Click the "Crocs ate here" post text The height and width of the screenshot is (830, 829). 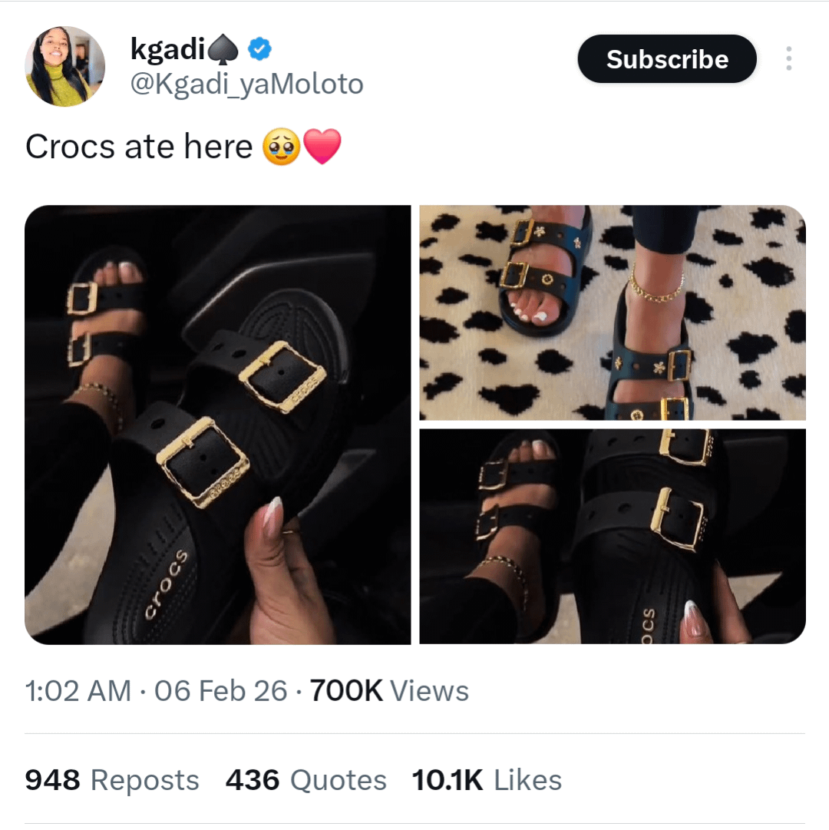[x=139, y=146]
